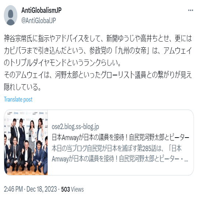Click tweet line starting そのアムウェイは
Image resolution: width=199 pixels, height=199 pixels.
(98, 75)
